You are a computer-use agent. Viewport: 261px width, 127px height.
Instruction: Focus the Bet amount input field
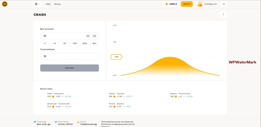pyautogui.click(x=69, y=36)
